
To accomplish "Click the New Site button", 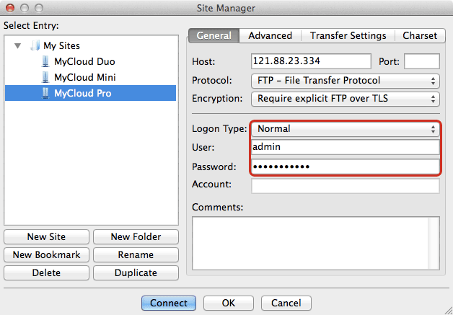I will click(47, 236).
